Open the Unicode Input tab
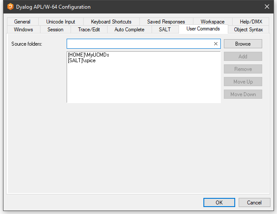The width and height of the screenshot is (277, 214). pos(61,22)
